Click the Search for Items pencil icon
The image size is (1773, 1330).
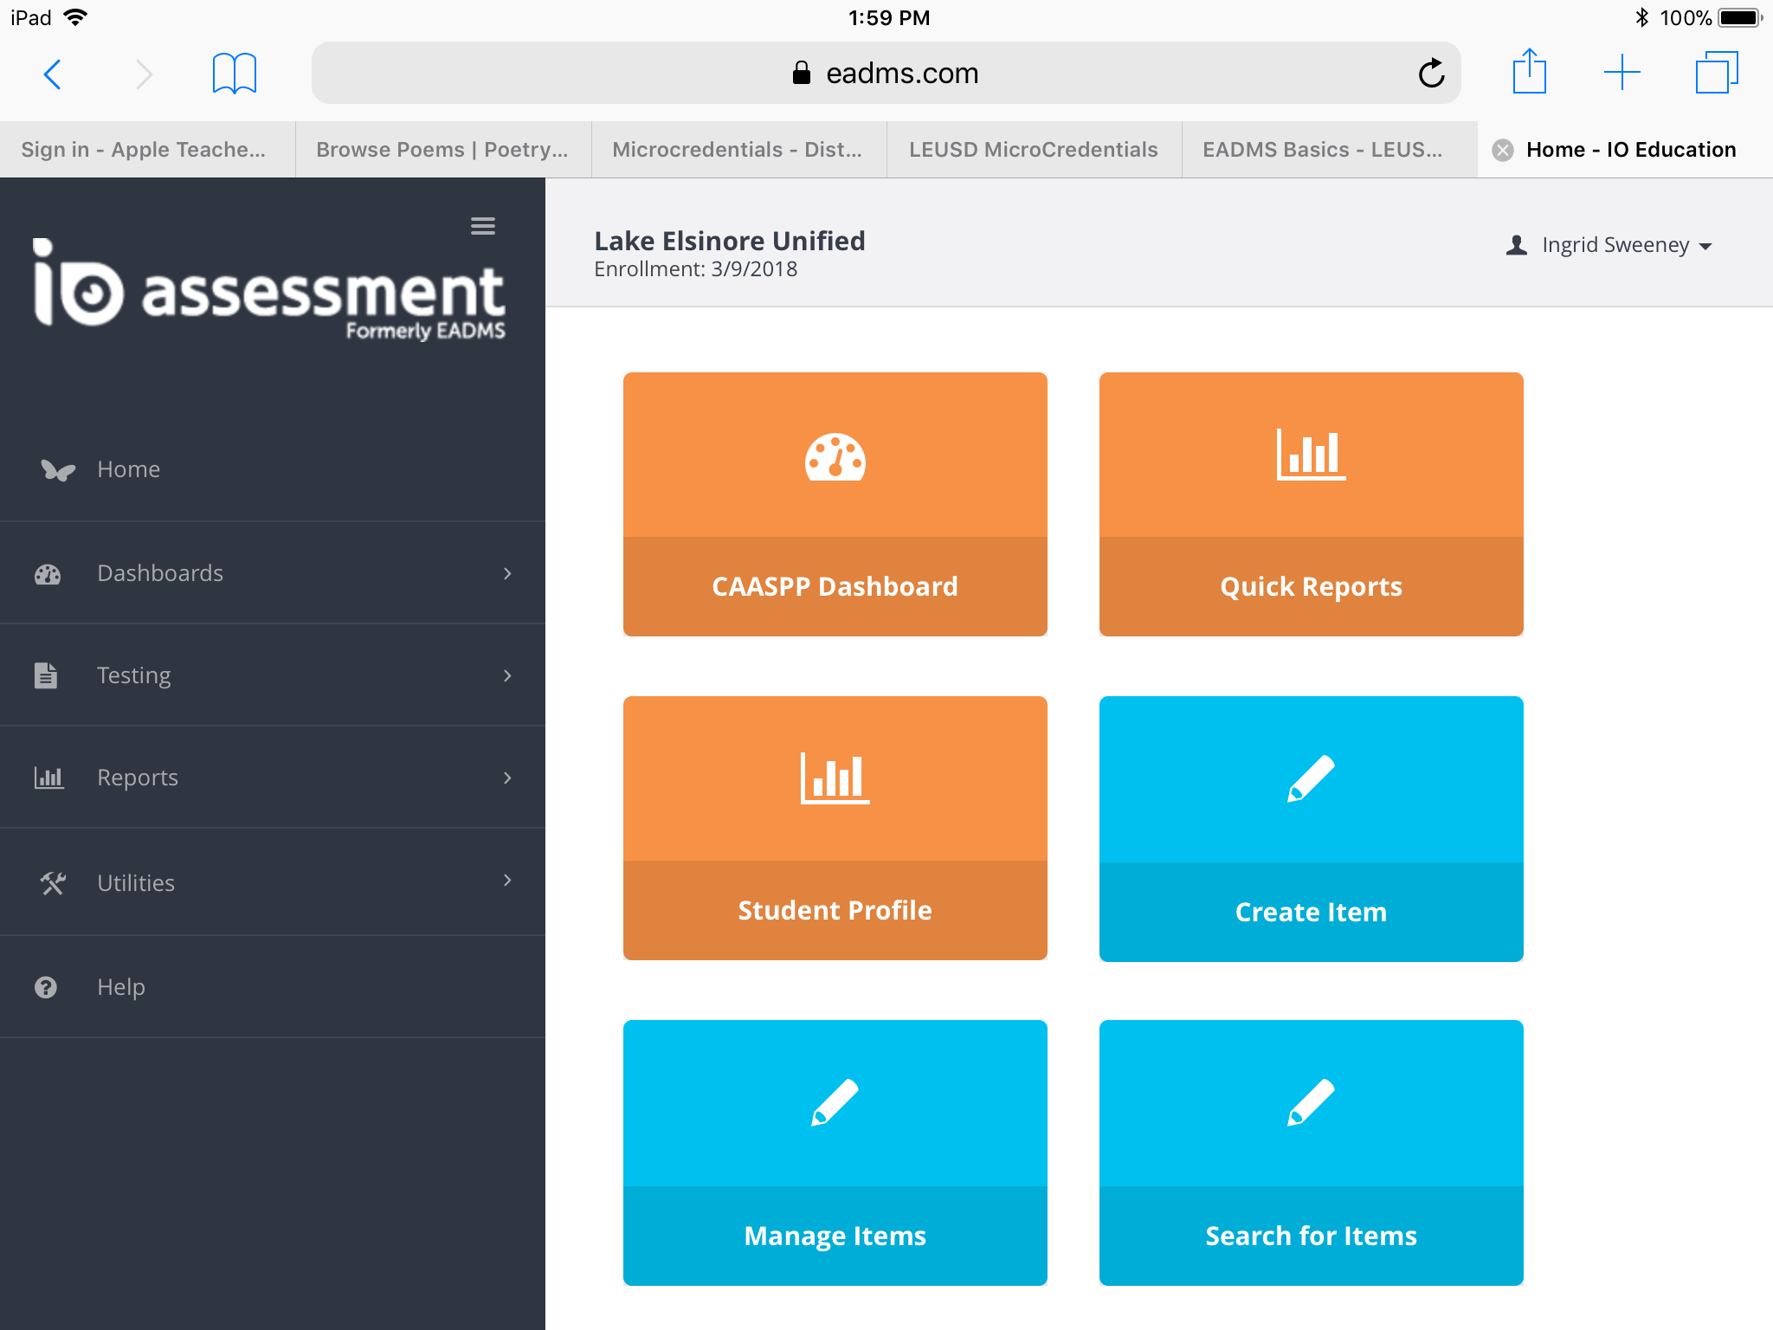(1311, 1102)
